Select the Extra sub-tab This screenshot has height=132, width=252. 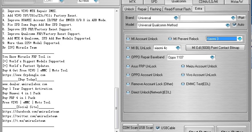point(199,9)
